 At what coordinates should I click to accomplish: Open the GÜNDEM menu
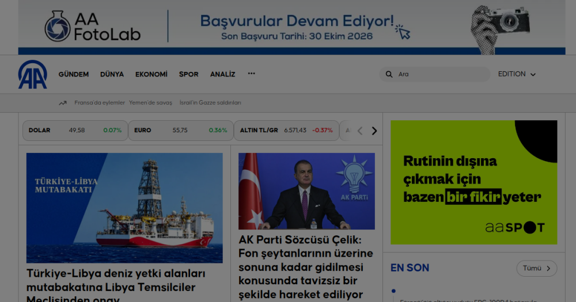pos(74,74)
